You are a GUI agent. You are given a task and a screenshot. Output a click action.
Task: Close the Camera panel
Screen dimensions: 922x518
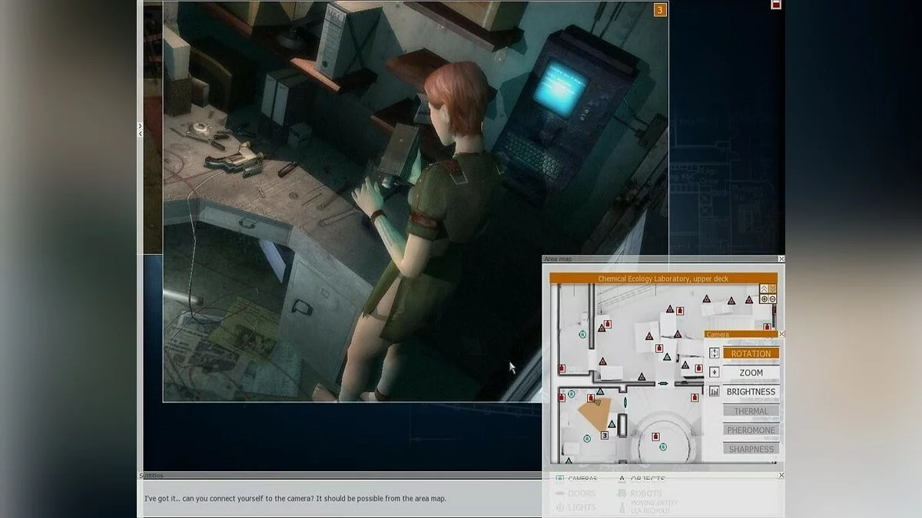coord(781,334)
